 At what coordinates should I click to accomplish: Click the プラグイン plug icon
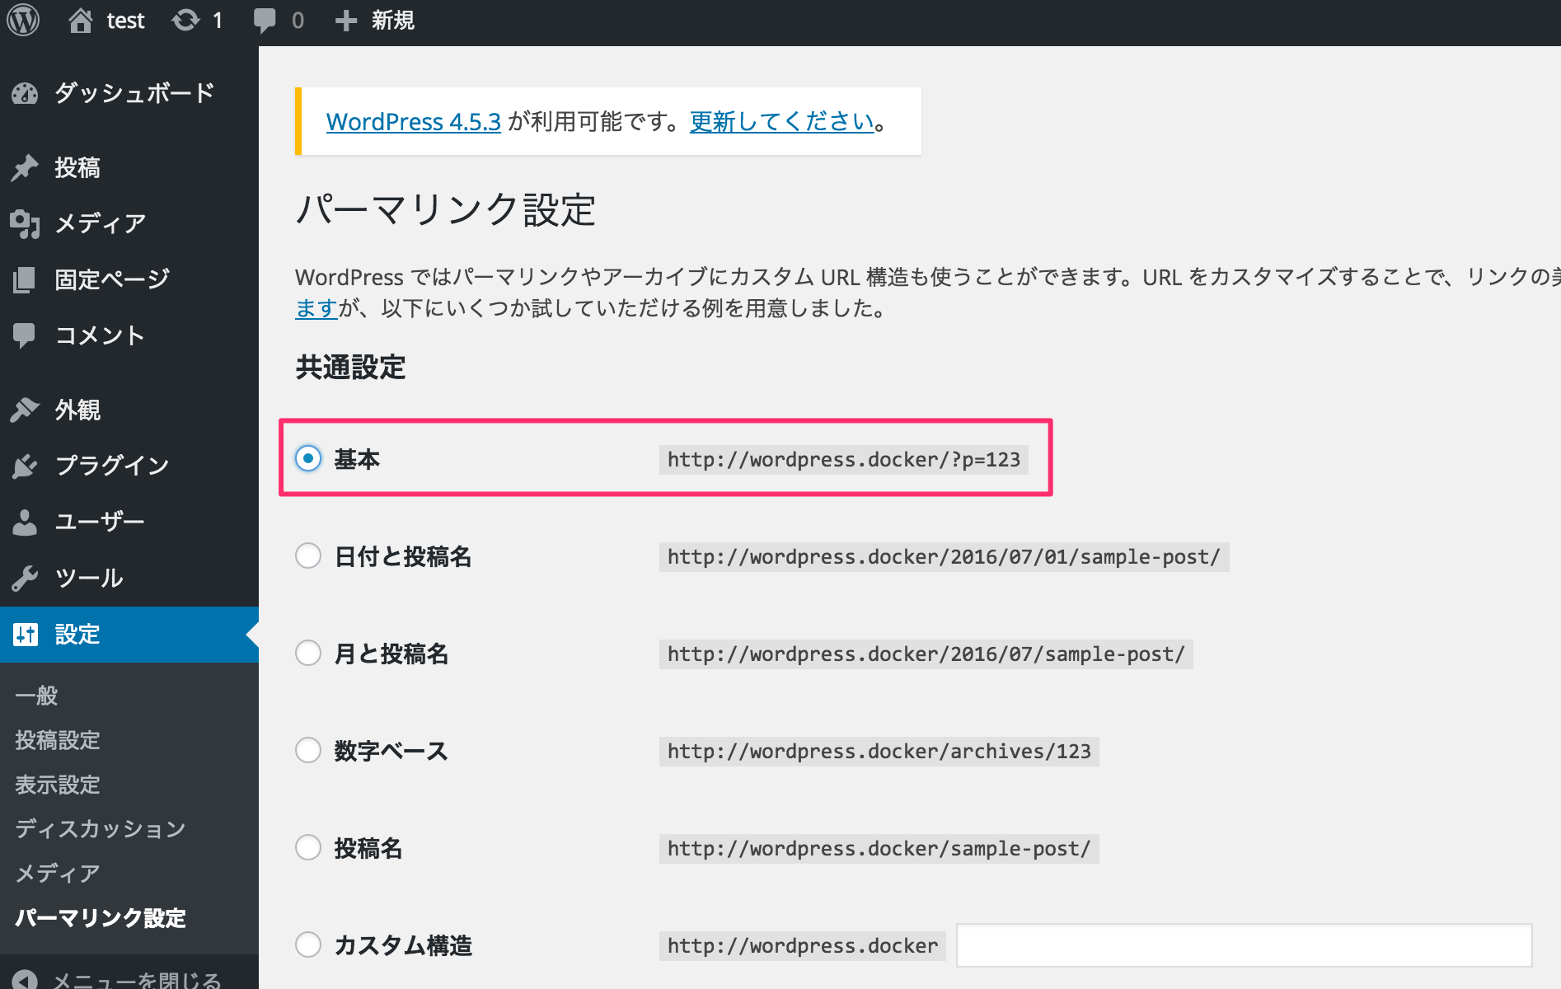25,466
